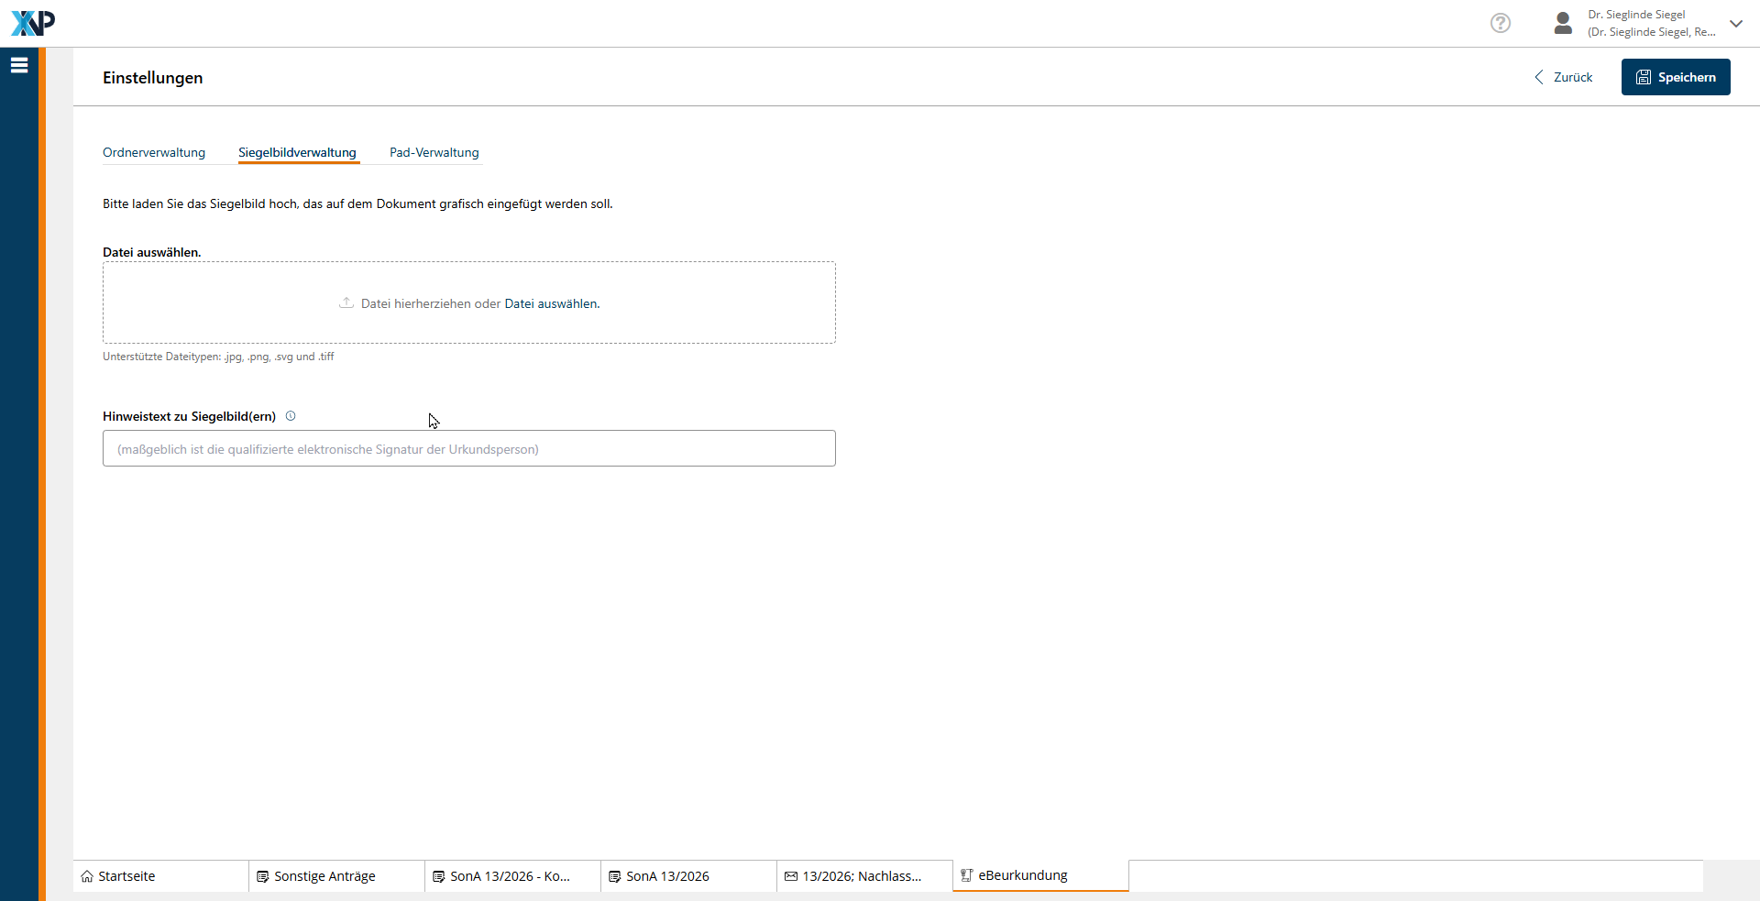Focus the Hinweistext zu Siegelbild input field
The height and width of the screenshot is (901, 1760).
[x=468, y=449]
